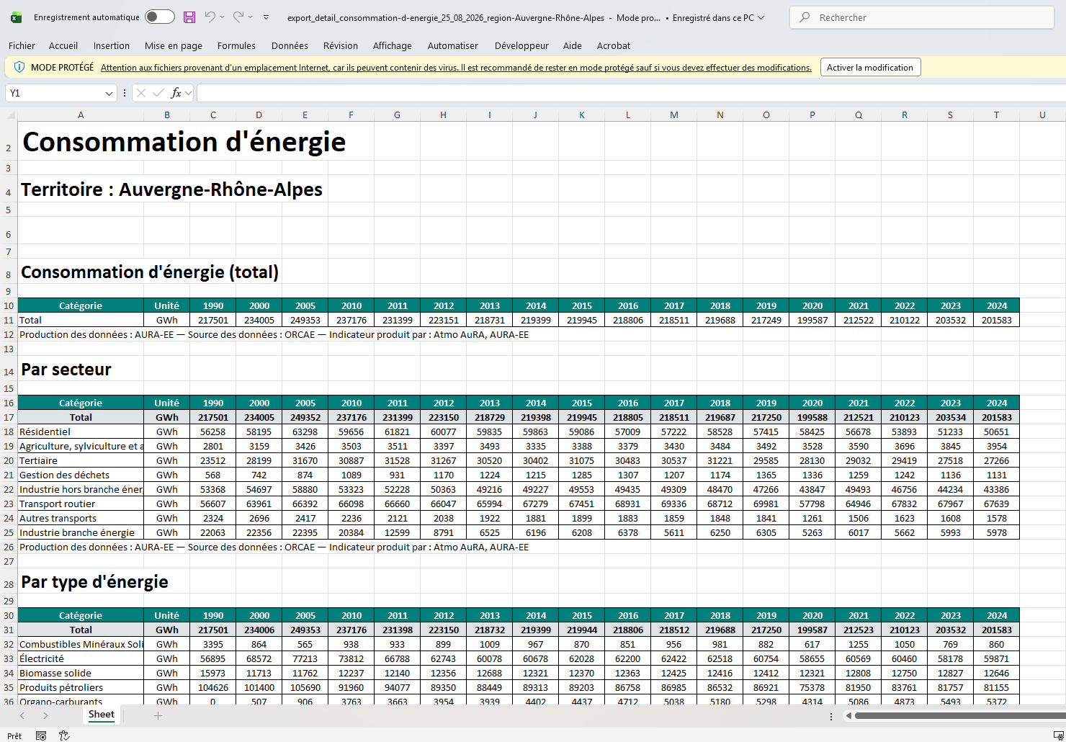The height and width of the screenshot is (742, 1066).
Task: Switch to the Formules ribbon tab
Action: pyautogui.click(x=236, y=45)
